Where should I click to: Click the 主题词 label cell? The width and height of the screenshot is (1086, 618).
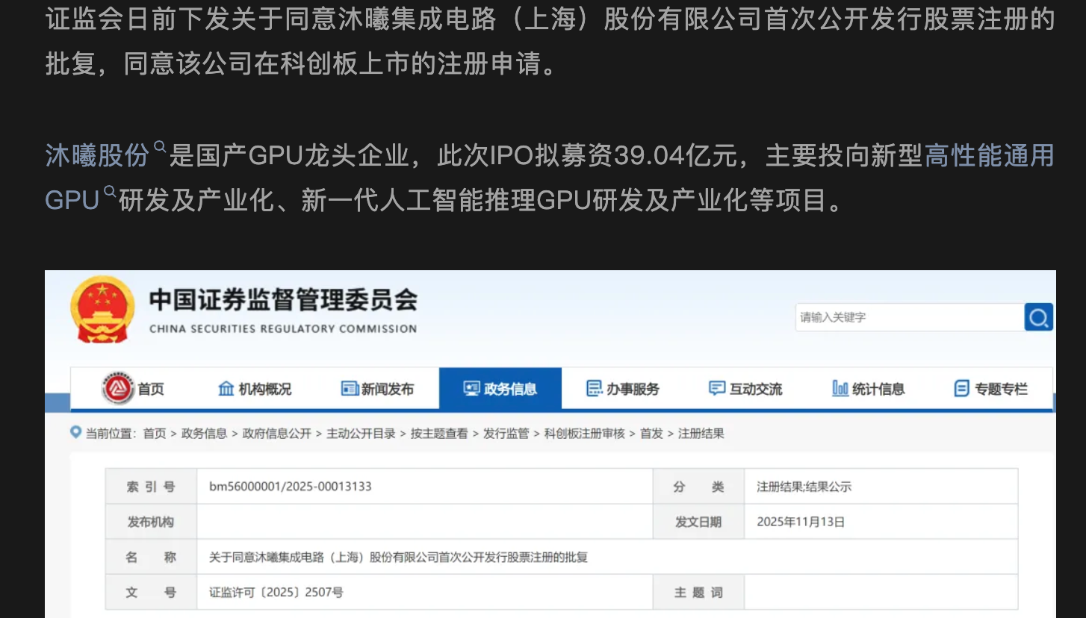coord(699,593)
